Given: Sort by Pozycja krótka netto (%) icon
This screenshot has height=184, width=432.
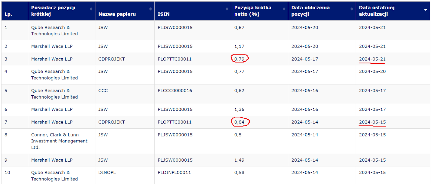Looking at the screenshot, I should [x=284, y=9].
